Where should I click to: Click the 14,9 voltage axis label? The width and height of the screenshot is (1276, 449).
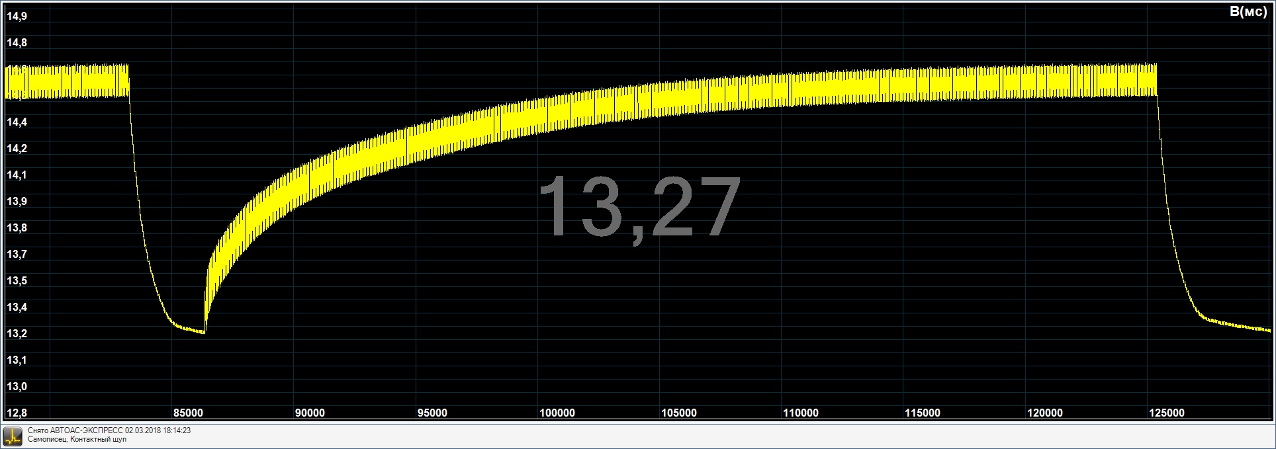point(17,17)
